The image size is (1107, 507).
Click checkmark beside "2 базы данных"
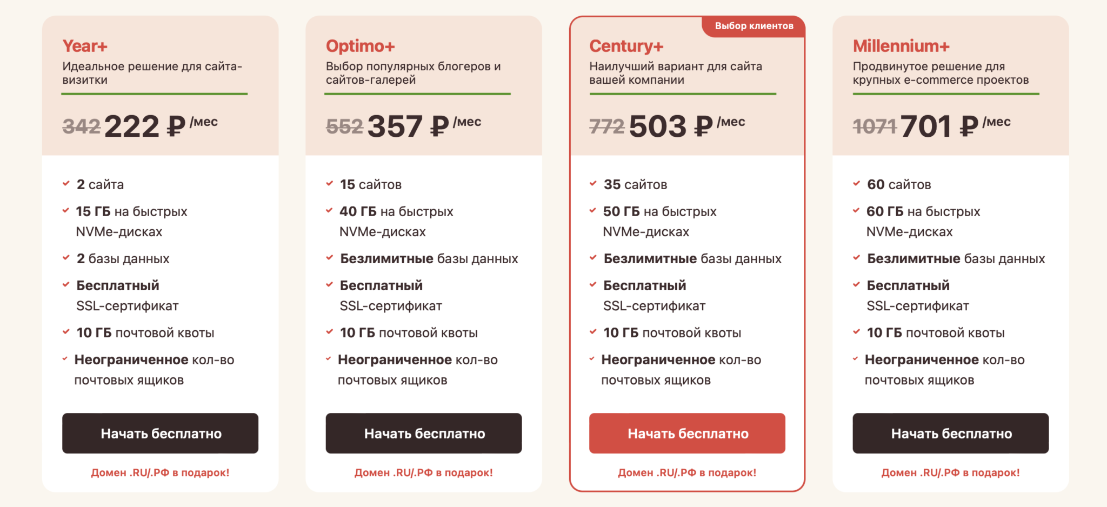tap(66, 258)
